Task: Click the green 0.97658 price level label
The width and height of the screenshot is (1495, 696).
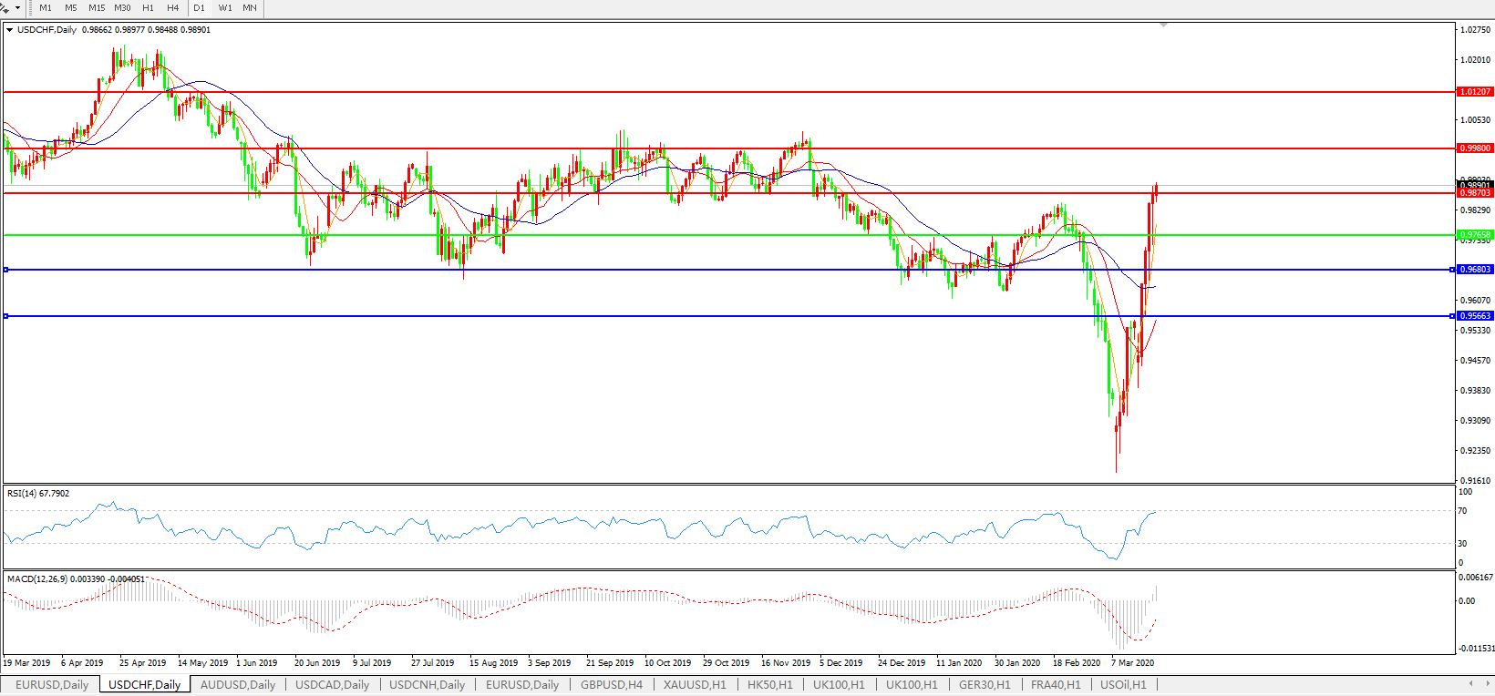Action: point(1475,235)
